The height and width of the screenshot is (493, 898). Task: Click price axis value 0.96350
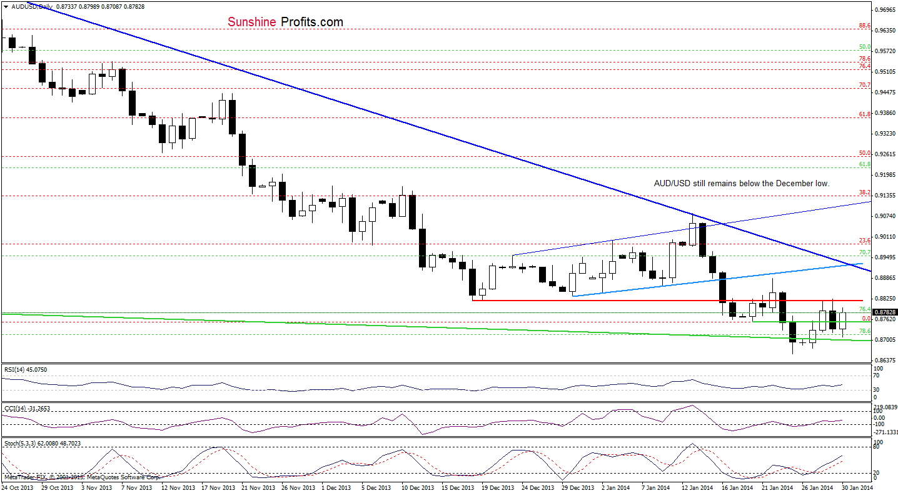(885, 30)
